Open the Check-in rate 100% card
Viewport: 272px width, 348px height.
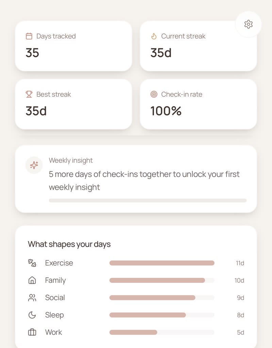coord(199,104)
